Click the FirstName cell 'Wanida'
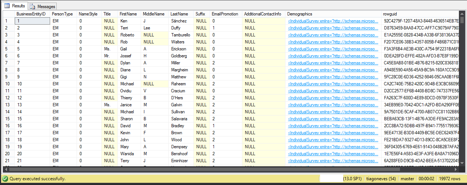This screenshot has width=467, height=185. [130, 154]
